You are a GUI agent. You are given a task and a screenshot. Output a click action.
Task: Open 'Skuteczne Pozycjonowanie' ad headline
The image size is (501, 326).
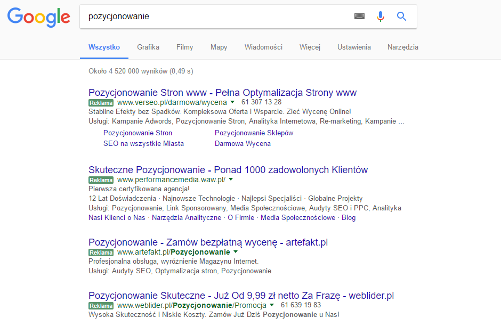228,170
